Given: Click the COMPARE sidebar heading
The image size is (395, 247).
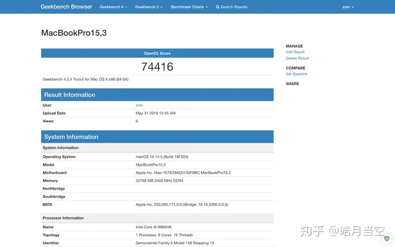Looking at the screenshot, I should click(296, 68).
